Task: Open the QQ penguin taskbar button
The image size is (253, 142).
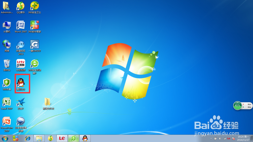Action: [x=85, y=138]
